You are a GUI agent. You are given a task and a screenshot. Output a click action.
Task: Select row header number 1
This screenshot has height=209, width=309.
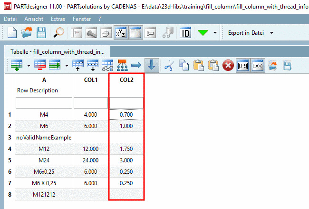[x=10, y=115]
